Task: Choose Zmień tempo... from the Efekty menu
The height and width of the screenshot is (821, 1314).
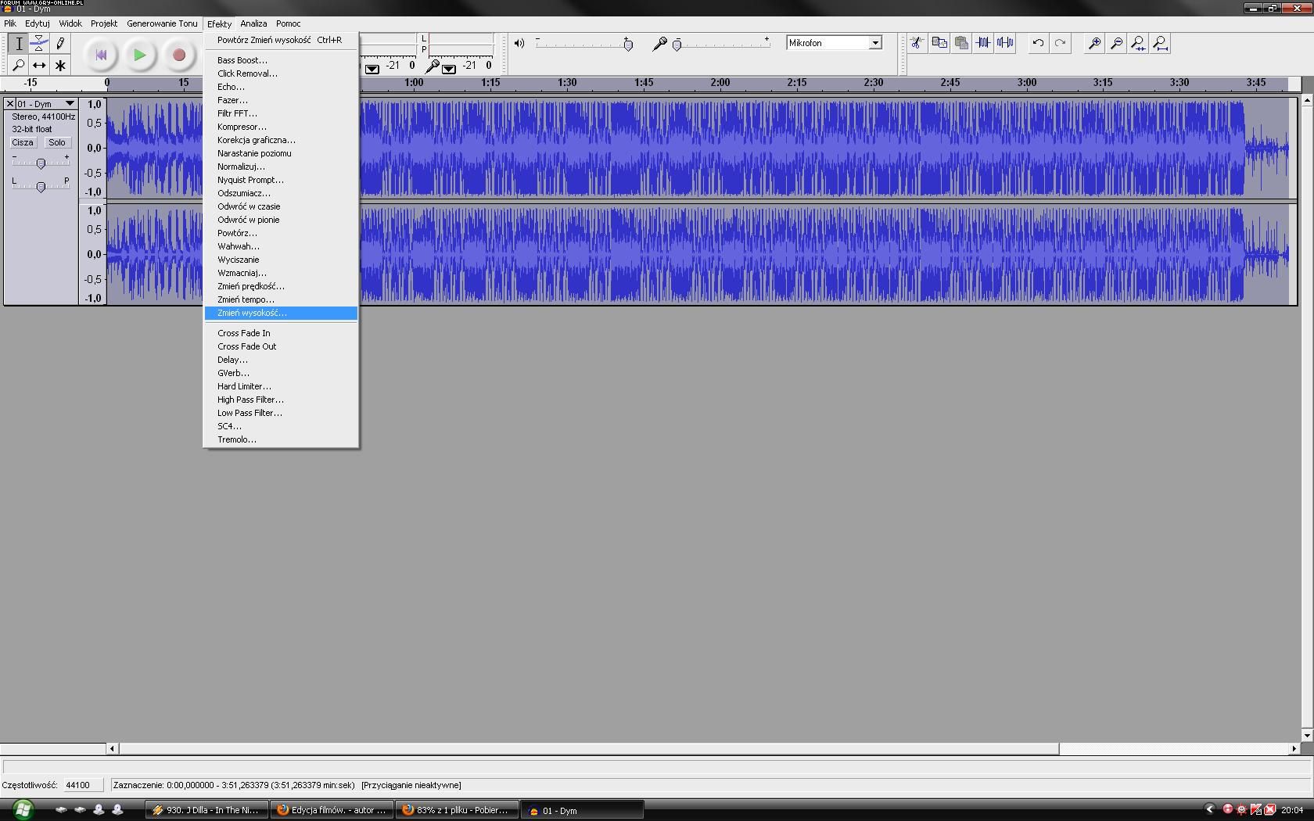Action: click(246, 299)
